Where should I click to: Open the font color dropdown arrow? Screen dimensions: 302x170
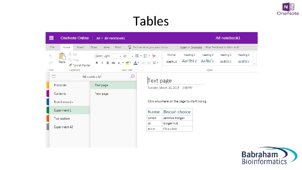pyautogui.click(x=138, y=63)
